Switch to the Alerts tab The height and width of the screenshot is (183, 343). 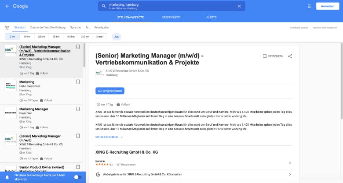[212, 17]
